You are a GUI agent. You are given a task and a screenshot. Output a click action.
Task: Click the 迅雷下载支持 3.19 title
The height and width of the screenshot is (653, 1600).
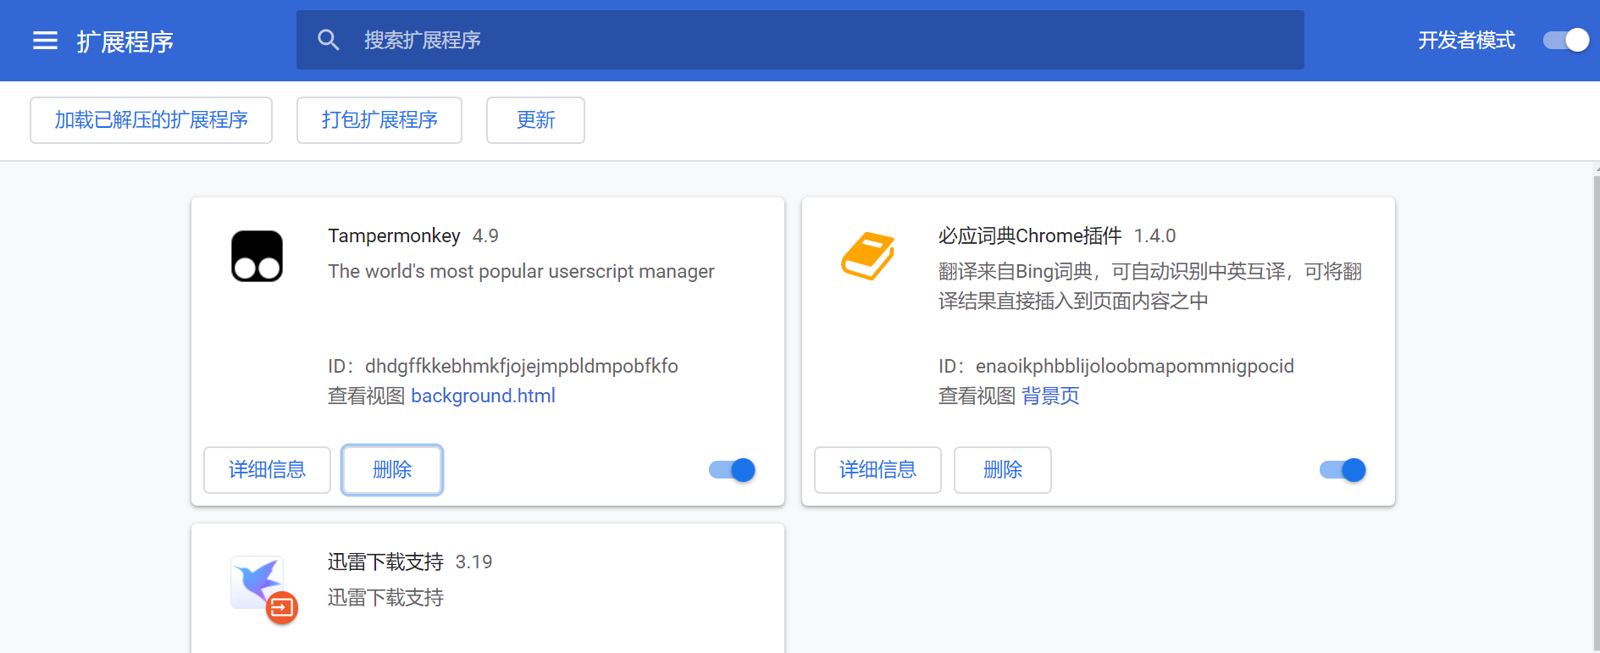click(x=410, y=562)
